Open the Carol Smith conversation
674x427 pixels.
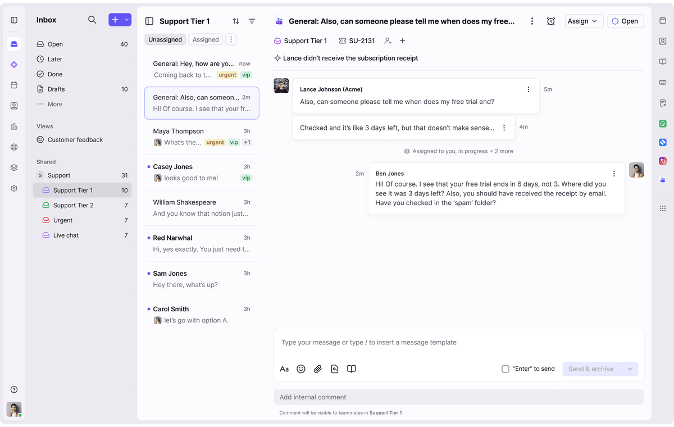[x=202, y=315]
